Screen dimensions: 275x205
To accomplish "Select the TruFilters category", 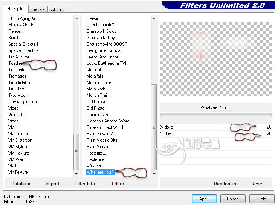I will click(17, 89).
